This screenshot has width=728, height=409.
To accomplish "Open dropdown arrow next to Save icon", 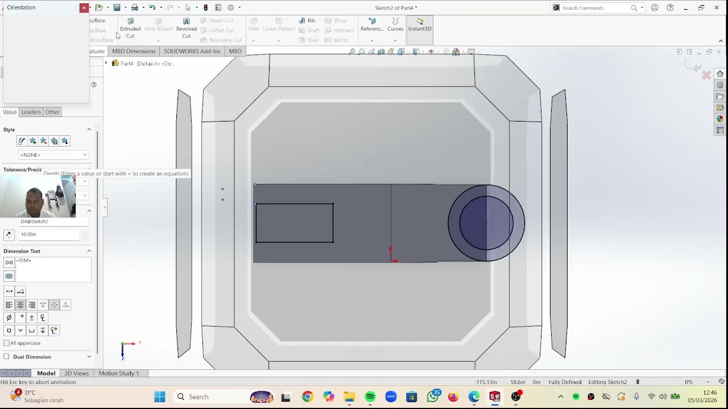I will [x=125, y=7].
